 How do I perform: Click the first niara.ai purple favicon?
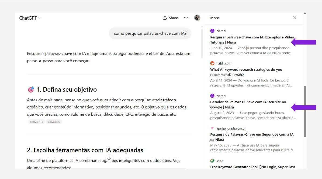pyautogui.click(x=212, y=31)
